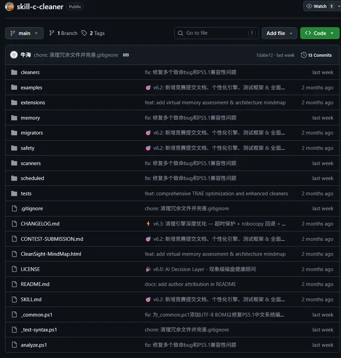Expand commit message ellipsis button
This screenshot has height=358, width=341.
click(x=126, y=55)
